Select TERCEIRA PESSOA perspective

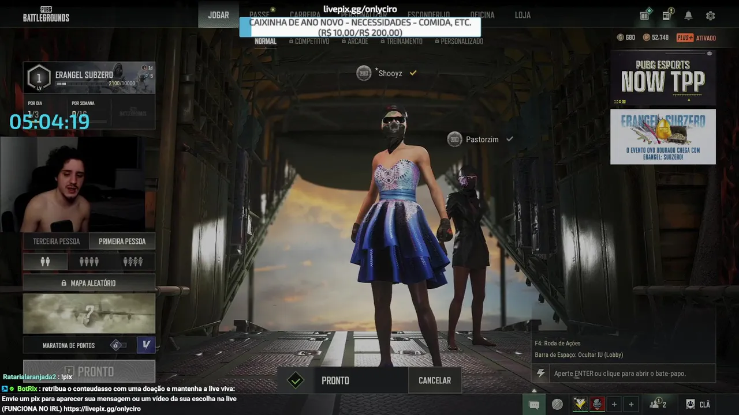pyautogui.click(x=56, y=242)
